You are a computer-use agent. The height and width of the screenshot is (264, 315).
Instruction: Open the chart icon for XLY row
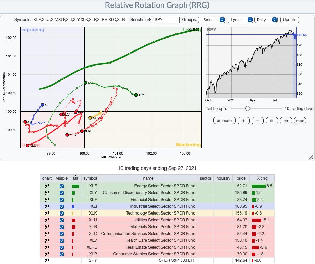point(47,193)
